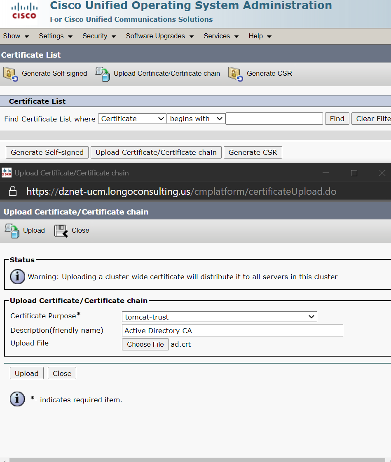
Task: Click 'For Cisco Unified Communications Solutions' subtitle
Action: 131,19
